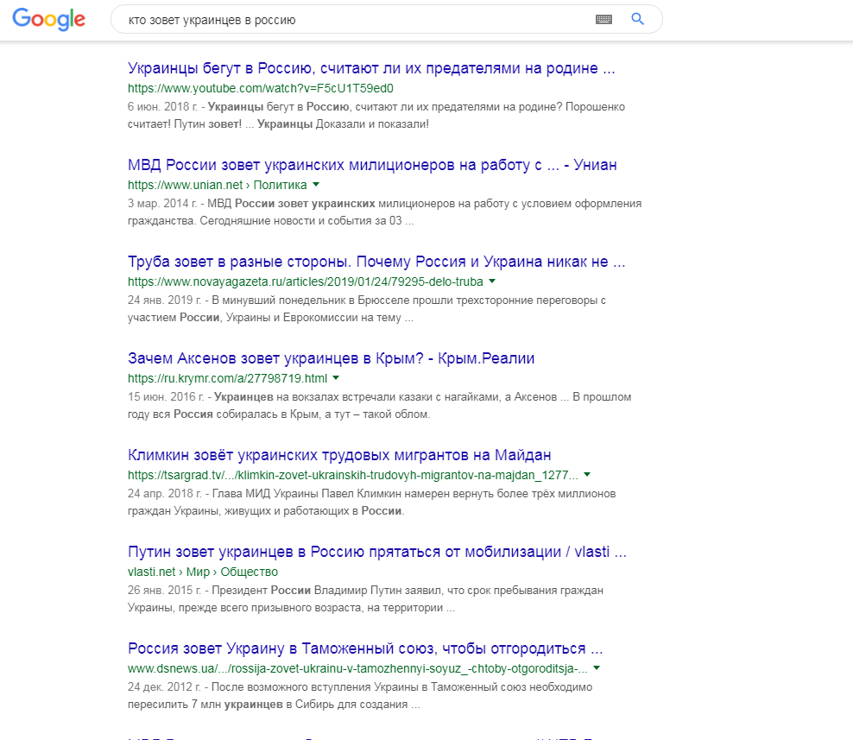The width and height of the screenshot is (853, 740).
Task: Open the Униан result about МВД России
Action: (371, 166)
